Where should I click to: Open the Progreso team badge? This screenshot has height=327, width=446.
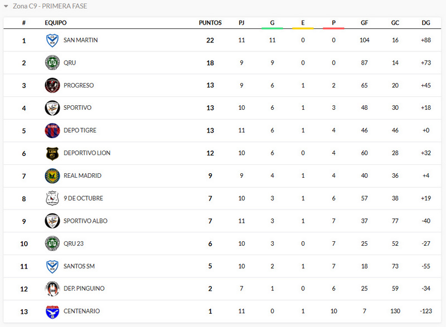coord(52,85)
